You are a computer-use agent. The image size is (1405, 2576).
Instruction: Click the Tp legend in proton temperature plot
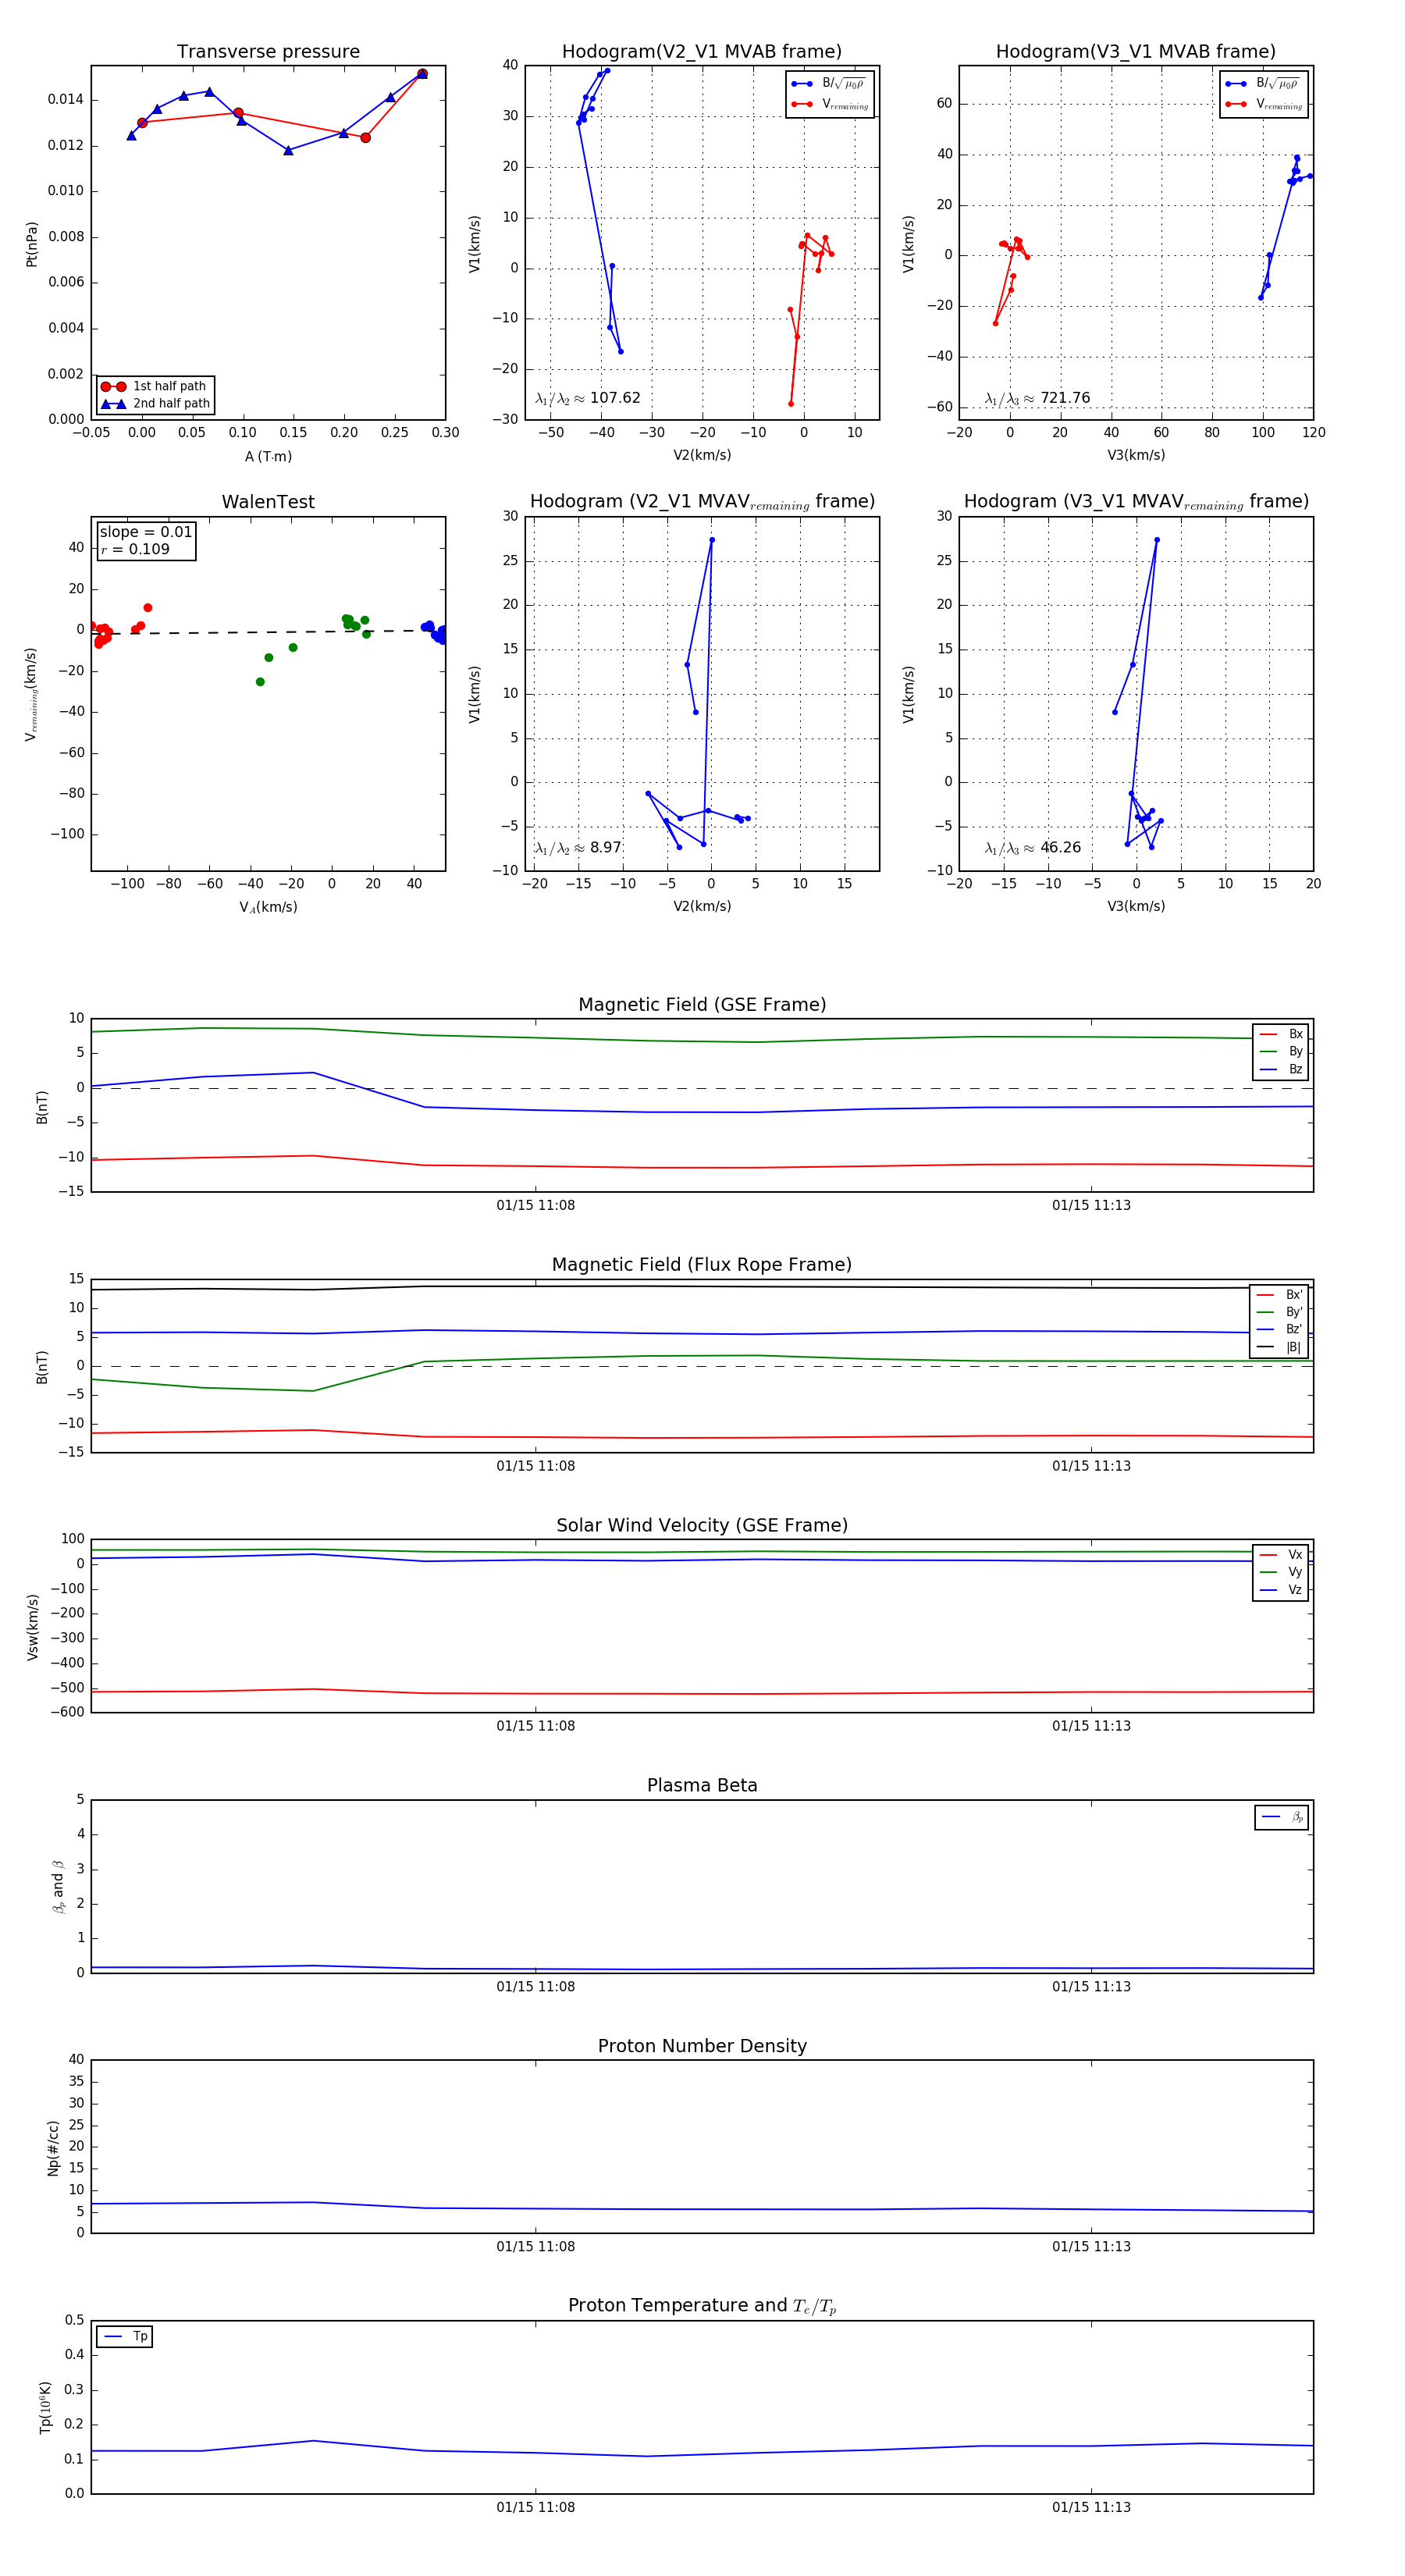[x=125, y=2337]
